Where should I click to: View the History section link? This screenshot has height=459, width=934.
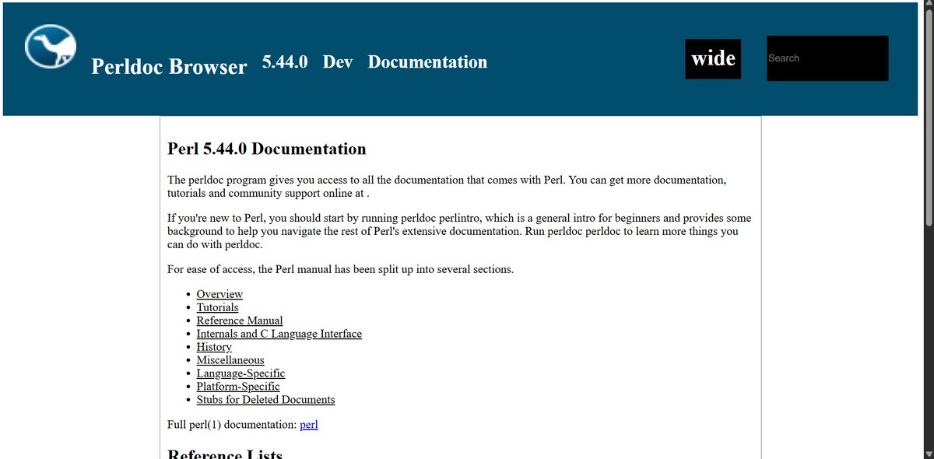(x=214, y=347)
